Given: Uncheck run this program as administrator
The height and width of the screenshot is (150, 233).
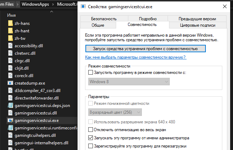Looking at the screenshot, I should (90, 138).
